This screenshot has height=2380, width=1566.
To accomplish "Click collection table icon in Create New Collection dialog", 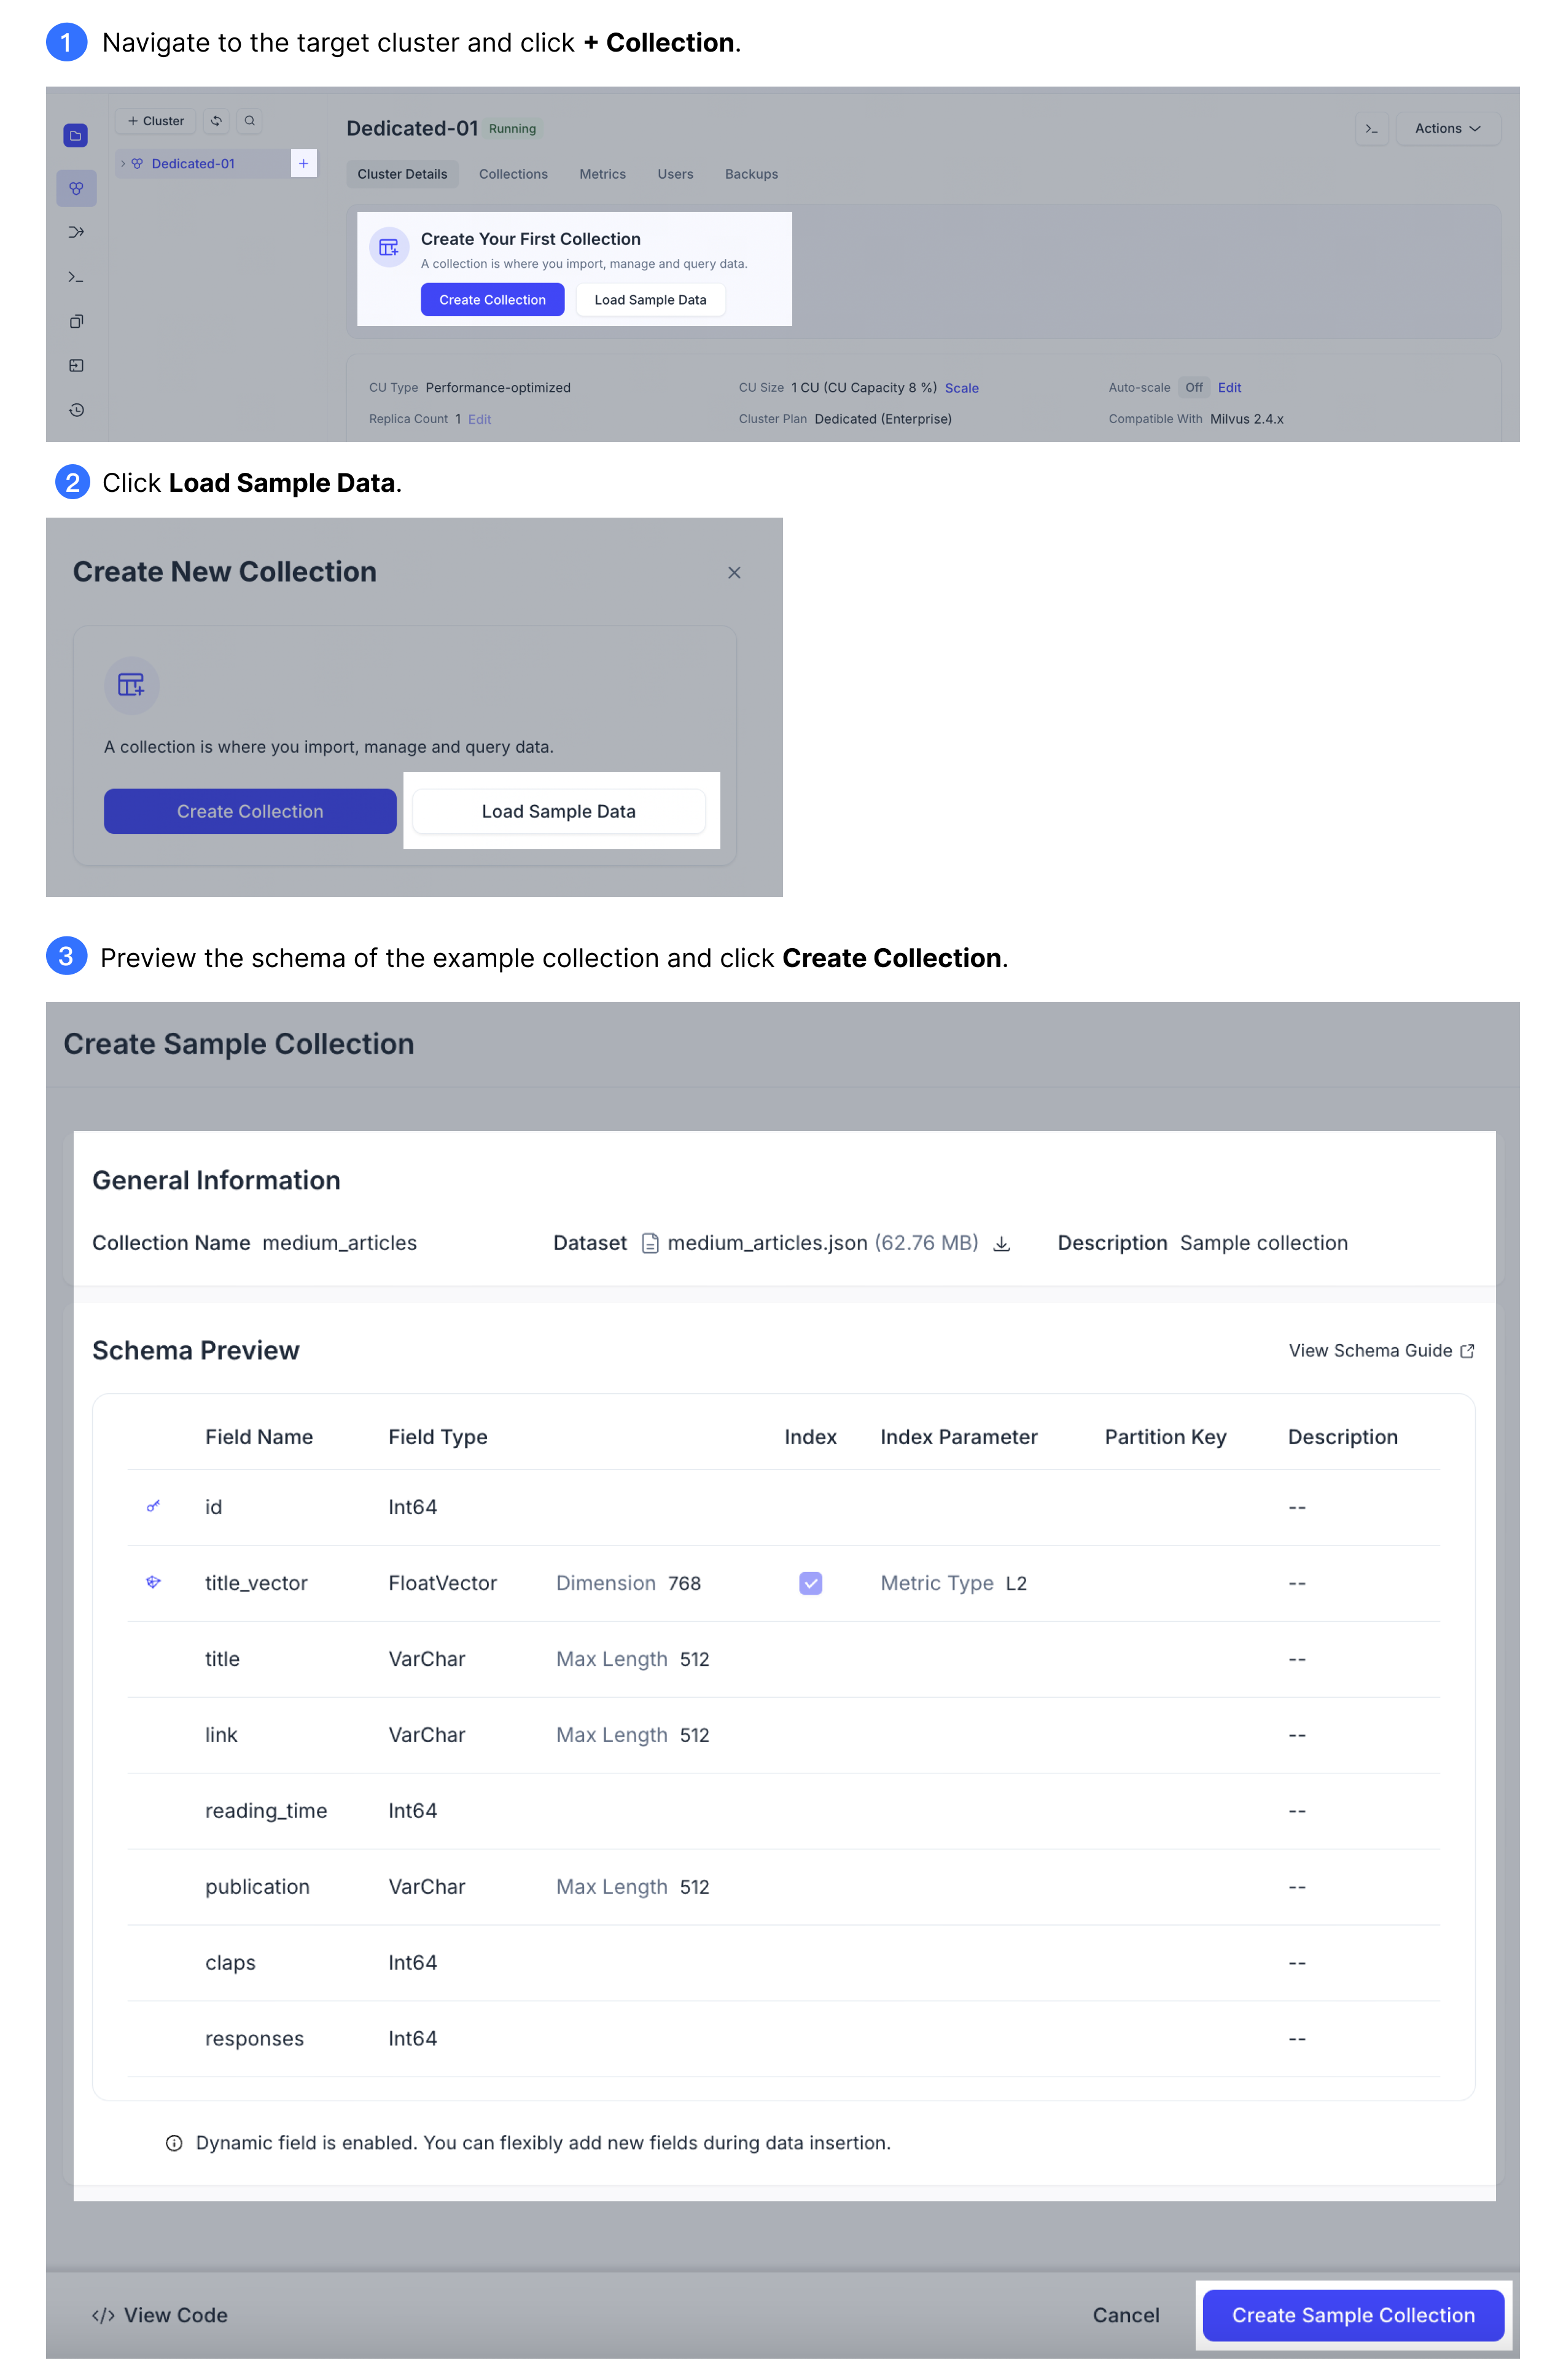I will (x=131, y=685).
